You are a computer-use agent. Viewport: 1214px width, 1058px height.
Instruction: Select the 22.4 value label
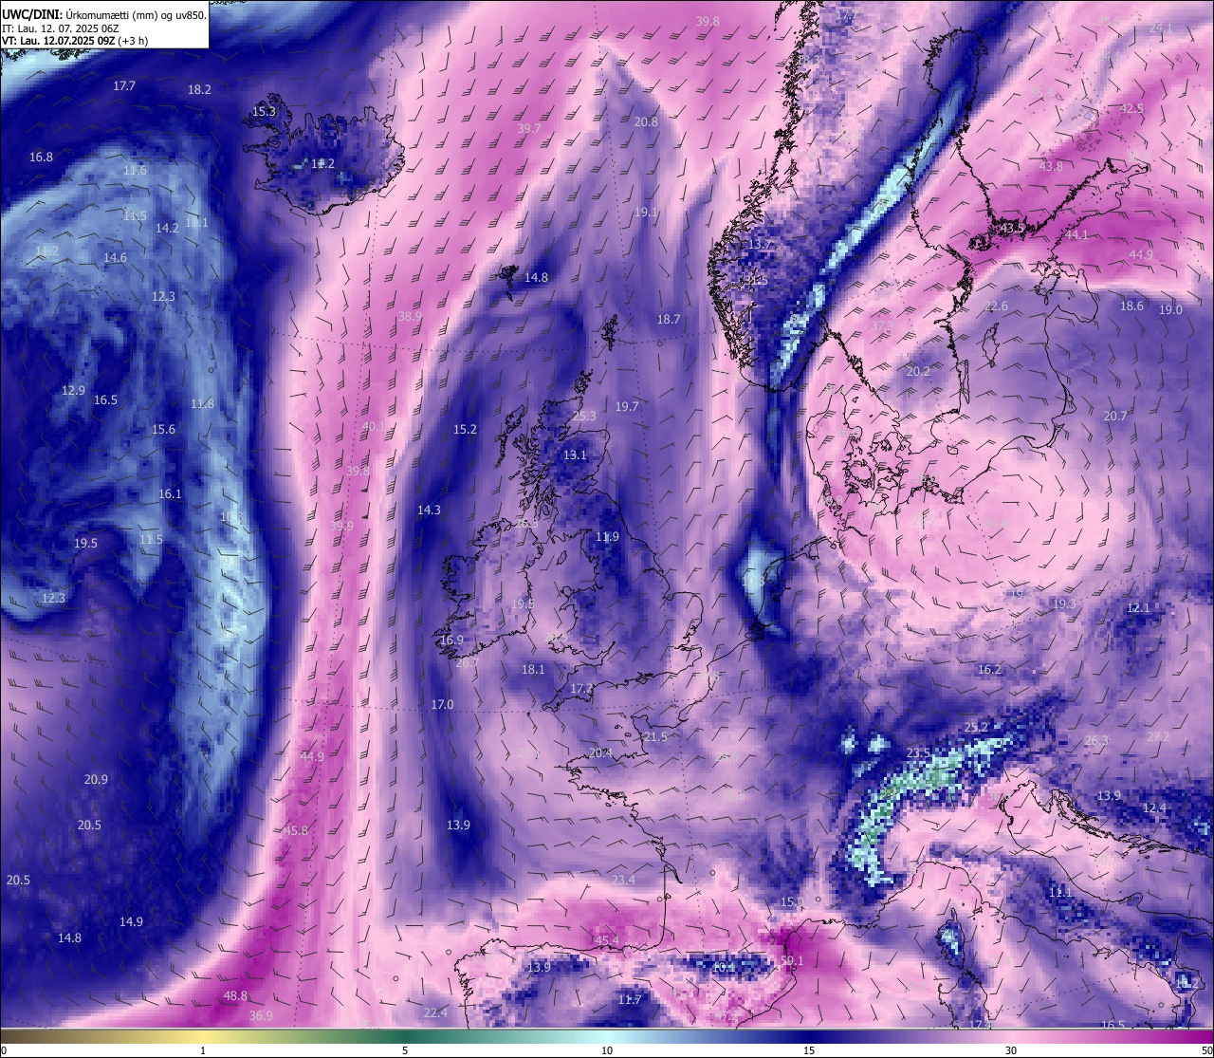(435, 1012)
